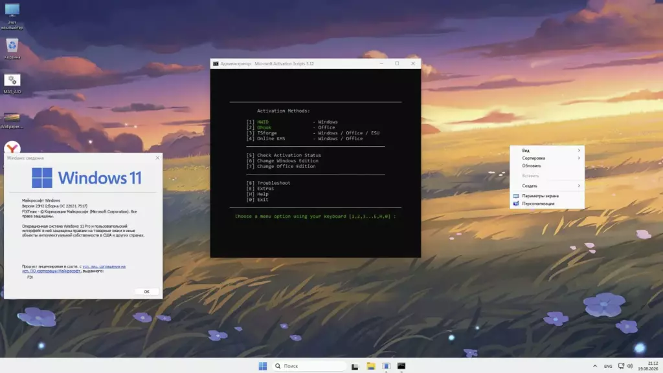Open the 'Этот компьютер' desktop icon
This screenshot has width=663, height=373.
pyautogui.click(x=12, y=16)
